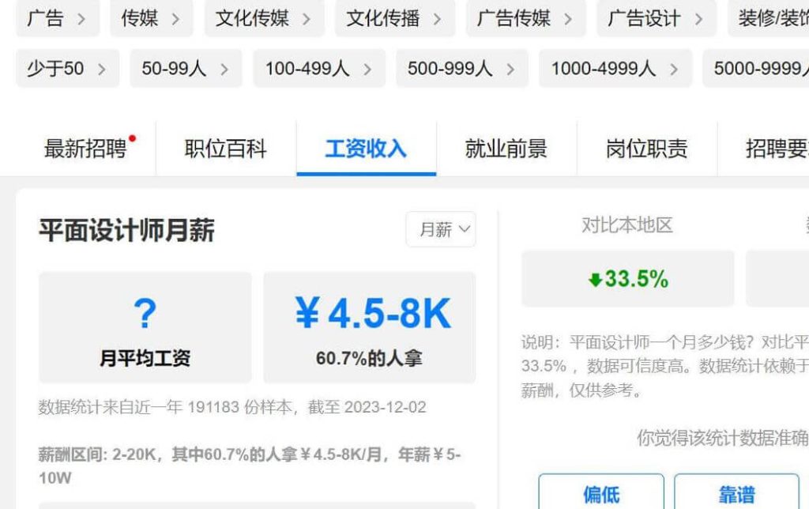Click the chevron in 文化传媒 tag
The height and width of the screenshot is (509, 809).
pos(306,20)
